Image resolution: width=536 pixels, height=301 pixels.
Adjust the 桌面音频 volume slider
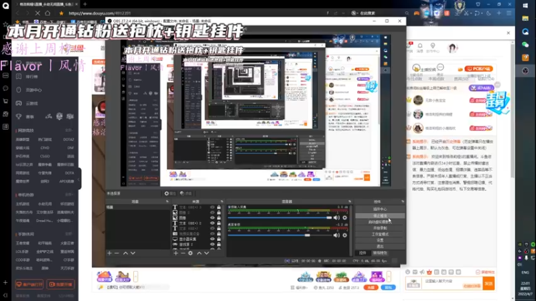[279, 235]
